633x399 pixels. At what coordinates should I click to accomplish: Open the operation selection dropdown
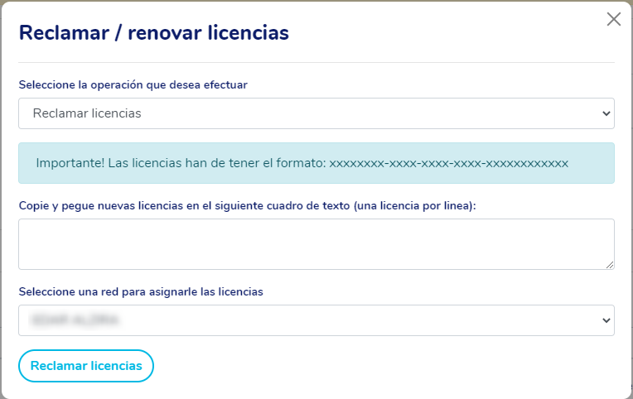[316, 113]
